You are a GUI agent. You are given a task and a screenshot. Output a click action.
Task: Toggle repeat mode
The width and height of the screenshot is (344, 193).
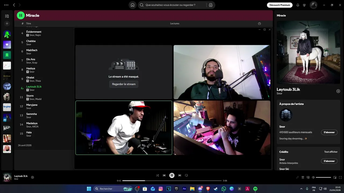(x=186, y=175)
